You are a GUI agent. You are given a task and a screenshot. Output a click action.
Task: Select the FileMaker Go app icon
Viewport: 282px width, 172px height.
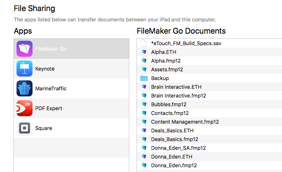tap(25, 49)
